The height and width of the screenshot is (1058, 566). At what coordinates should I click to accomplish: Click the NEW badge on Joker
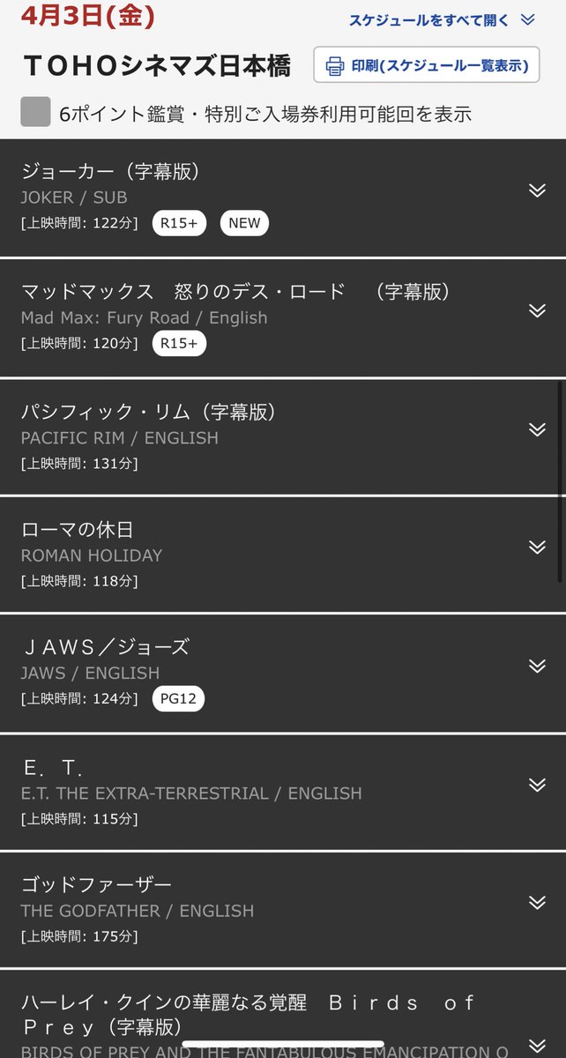coord(244,223)
